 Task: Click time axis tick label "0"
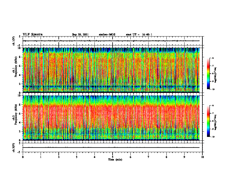click(x=23, y=157)
